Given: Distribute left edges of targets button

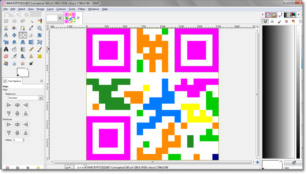Looking at the screenshot, I should point(9,124).
